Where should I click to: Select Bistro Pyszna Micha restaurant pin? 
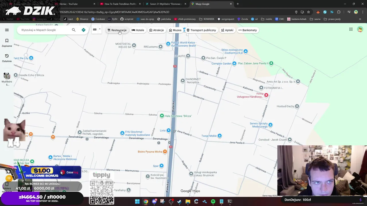(165, 152)
